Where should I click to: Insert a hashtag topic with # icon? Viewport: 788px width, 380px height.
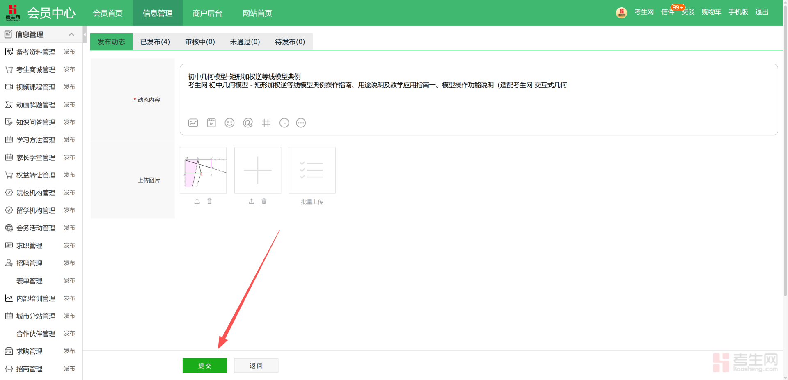pos(266,123)
